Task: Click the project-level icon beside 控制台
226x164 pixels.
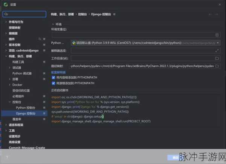Action: [x=44, y=102]
